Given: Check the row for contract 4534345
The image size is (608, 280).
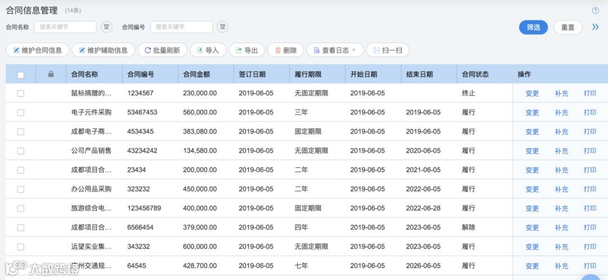Looking at the screenshot, I should point(21,132).
